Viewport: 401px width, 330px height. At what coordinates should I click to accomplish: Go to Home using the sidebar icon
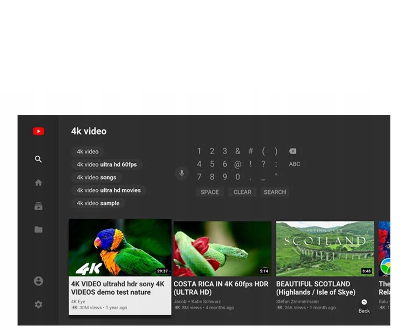tap(38, 183)
